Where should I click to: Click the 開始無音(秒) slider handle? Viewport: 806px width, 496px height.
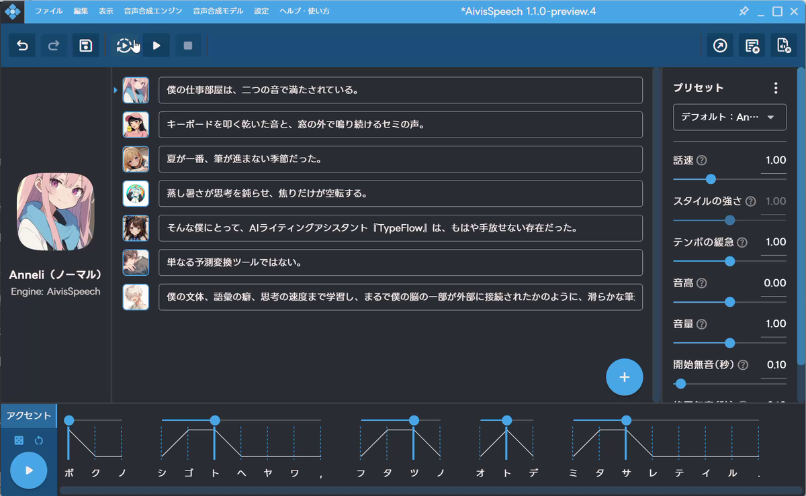pyautogui.click(x=681, y=384)
